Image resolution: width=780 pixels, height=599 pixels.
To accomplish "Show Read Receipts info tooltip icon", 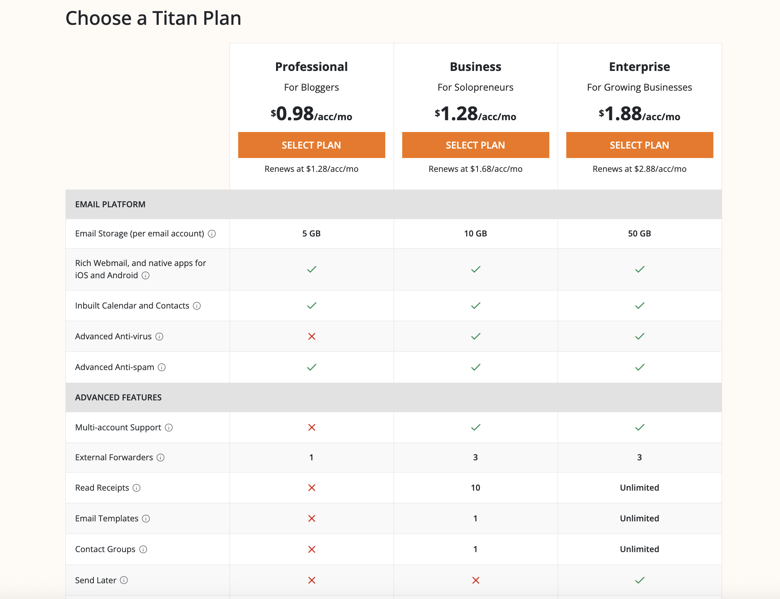I will pyautogui.click(x=136, y=488).
